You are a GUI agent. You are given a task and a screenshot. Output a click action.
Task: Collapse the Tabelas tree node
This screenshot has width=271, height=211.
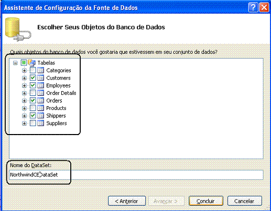[15, 63]
